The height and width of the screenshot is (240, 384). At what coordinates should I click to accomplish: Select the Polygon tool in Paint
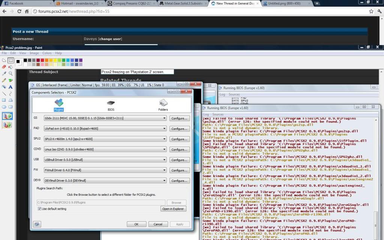click(x=10, y=100)
